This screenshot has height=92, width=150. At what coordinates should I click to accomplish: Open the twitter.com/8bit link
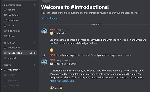point(62,81)
